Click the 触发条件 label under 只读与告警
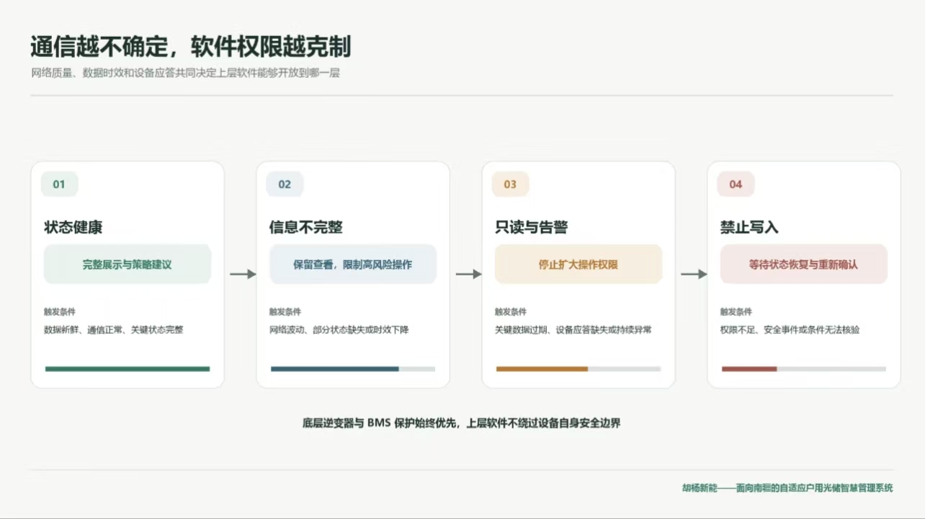Viewport: 925px width, 519px height. tap(511, 312)
